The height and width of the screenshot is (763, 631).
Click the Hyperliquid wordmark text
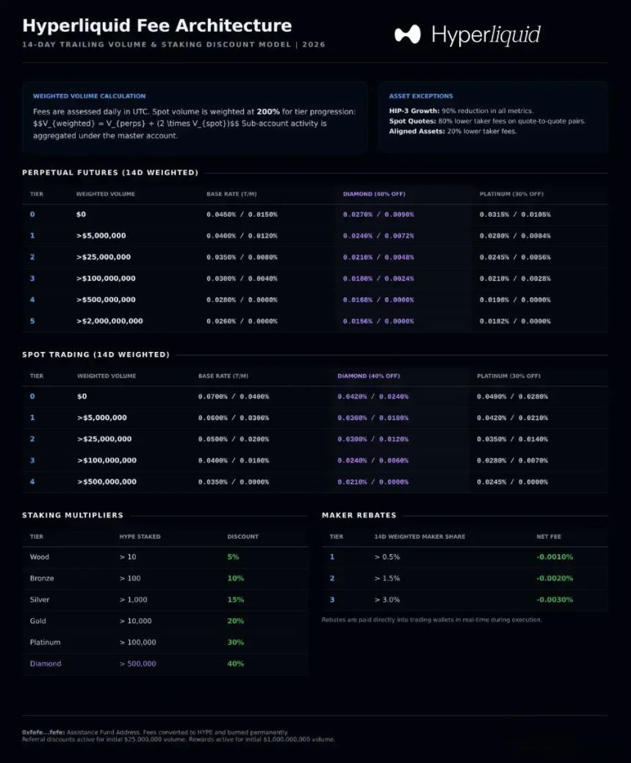pyautogui.click(x=486, y=35)
